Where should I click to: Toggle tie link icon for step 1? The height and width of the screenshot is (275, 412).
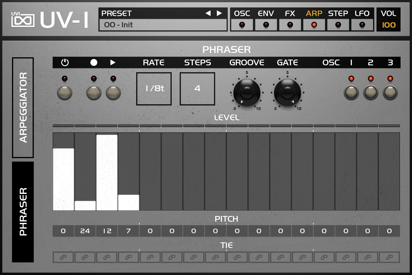pyautogui.click(x=64, y=257)
